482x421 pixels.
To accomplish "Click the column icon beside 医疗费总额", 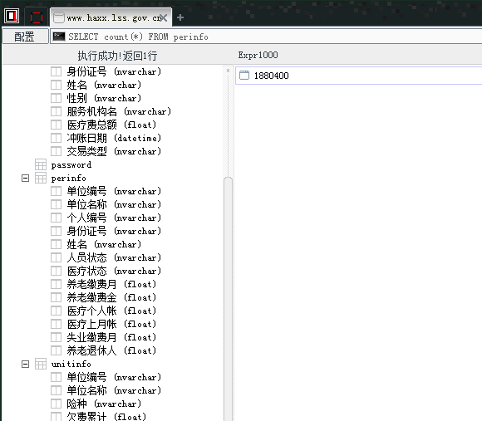I will coord(56,125).
